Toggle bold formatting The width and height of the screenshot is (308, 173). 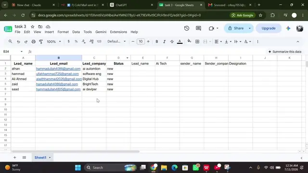click(157, 42)
